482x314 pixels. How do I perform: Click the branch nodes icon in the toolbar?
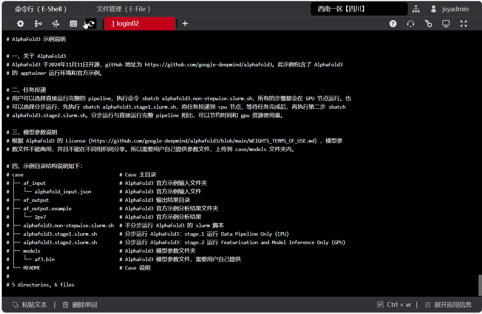tap(38, 24)
